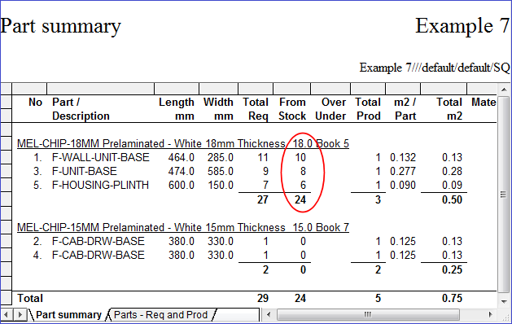The image size is (512, 324).
Task: Click the Total Prod column header
Action: (368, 109)
